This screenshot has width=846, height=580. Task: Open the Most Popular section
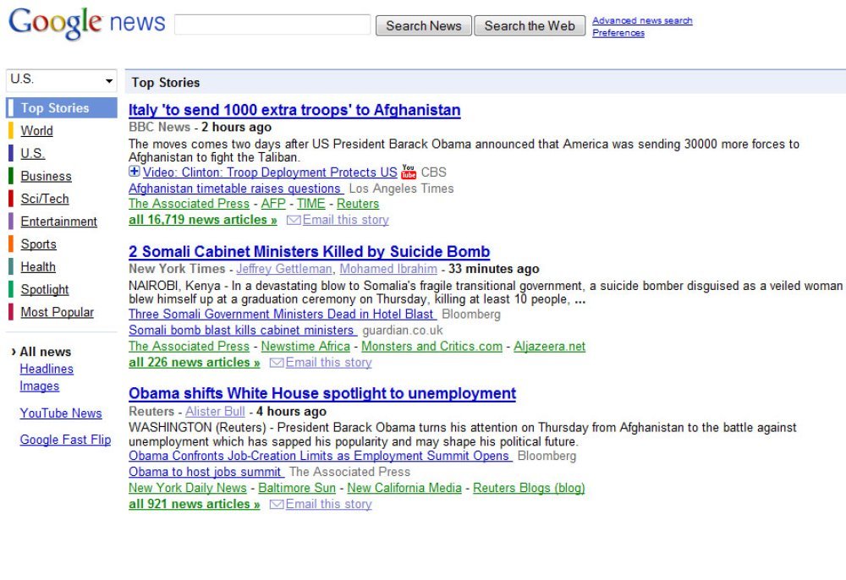(57, 312)
